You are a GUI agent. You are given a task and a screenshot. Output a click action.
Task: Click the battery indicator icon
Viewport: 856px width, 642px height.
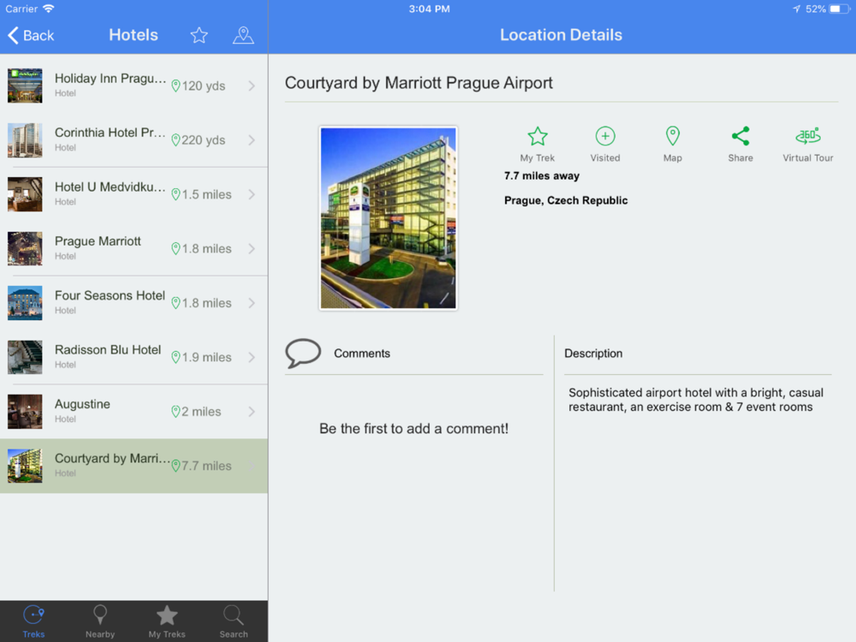pyautogui.click(x=839, y=9)
